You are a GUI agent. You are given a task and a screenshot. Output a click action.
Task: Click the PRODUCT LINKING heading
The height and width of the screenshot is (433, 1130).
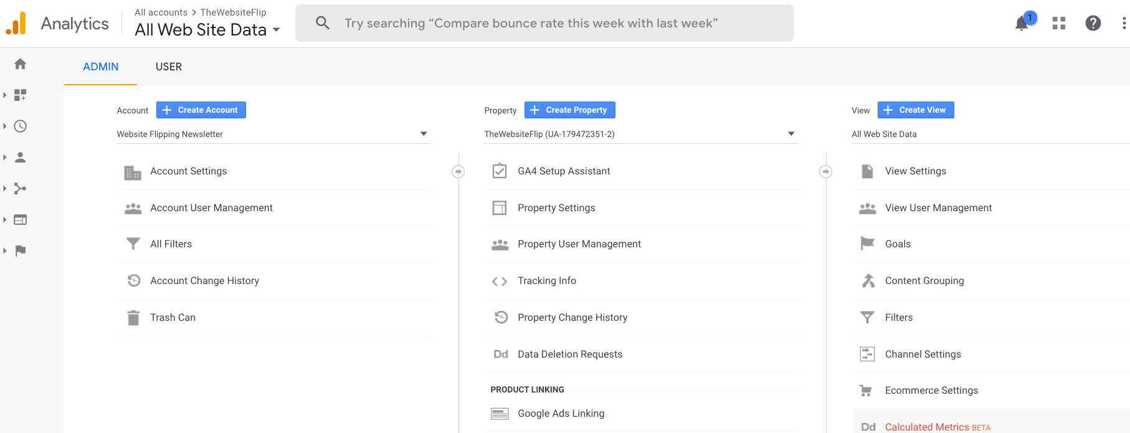pos(527,389)
